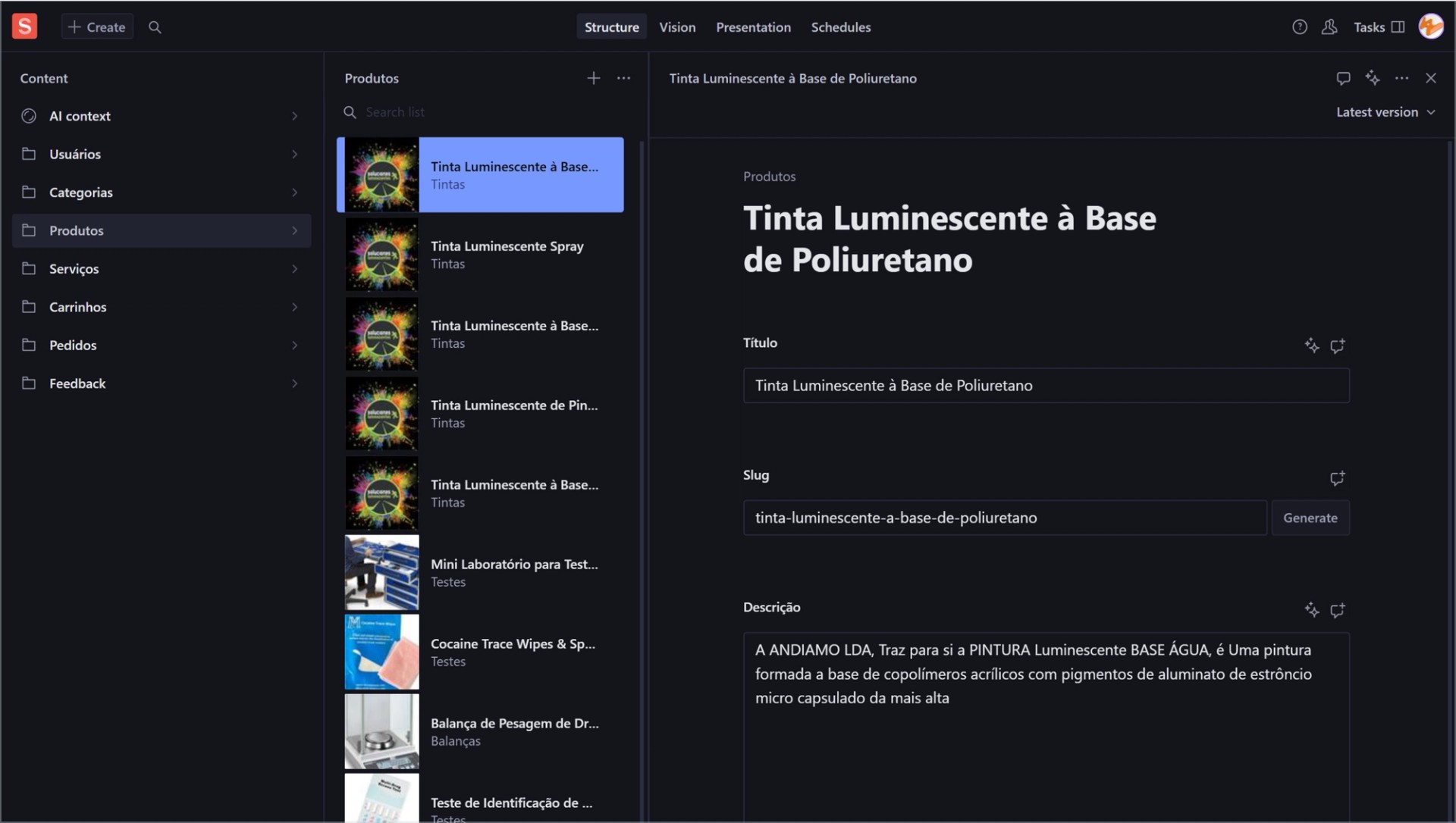
Task: Click the Pedidos folder icon
Action: [29, 345]
